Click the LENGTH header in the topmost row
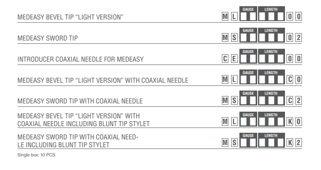This screenshot has width=321, height=170. coord(271,9)
